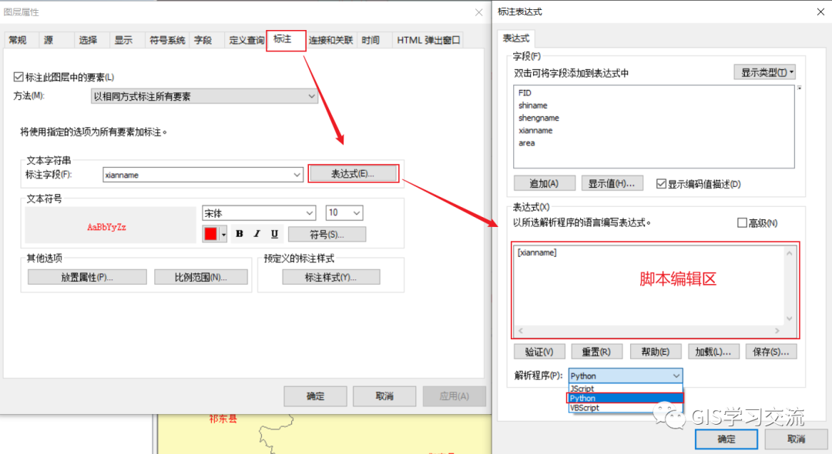Click the 表达式(E) expression button
832x454 pixels.
pos(354,172)
